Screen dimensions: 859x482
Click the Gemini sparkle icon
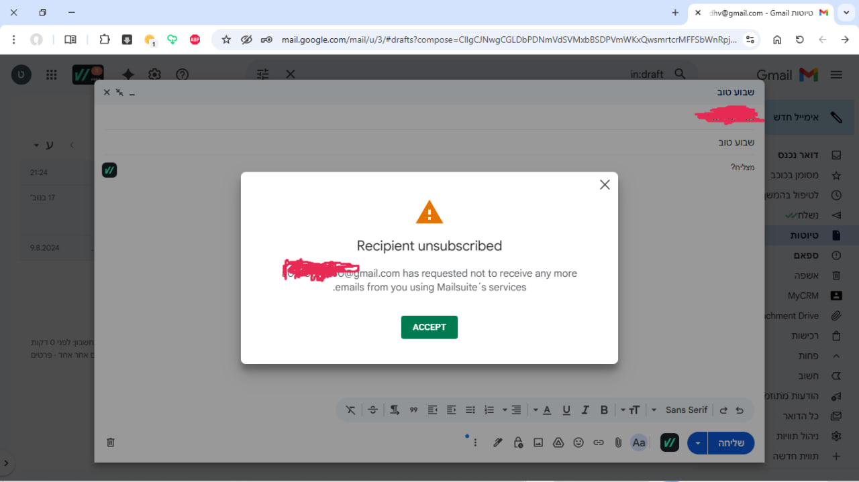click(128, 74)
